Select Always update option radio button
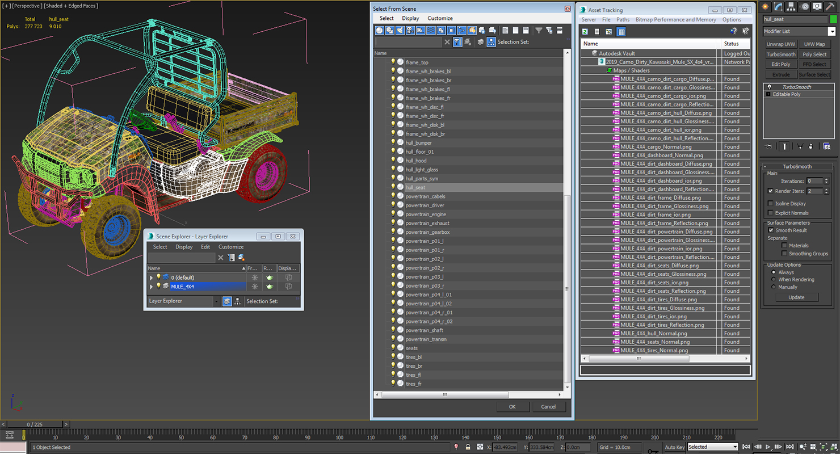The height and width of the screenshot is (454, 840). pos(773,272)
